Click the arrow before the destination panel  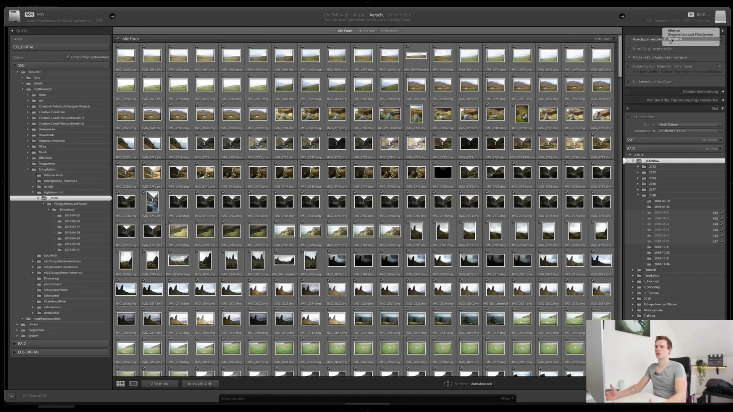click(x=622, y=16)
